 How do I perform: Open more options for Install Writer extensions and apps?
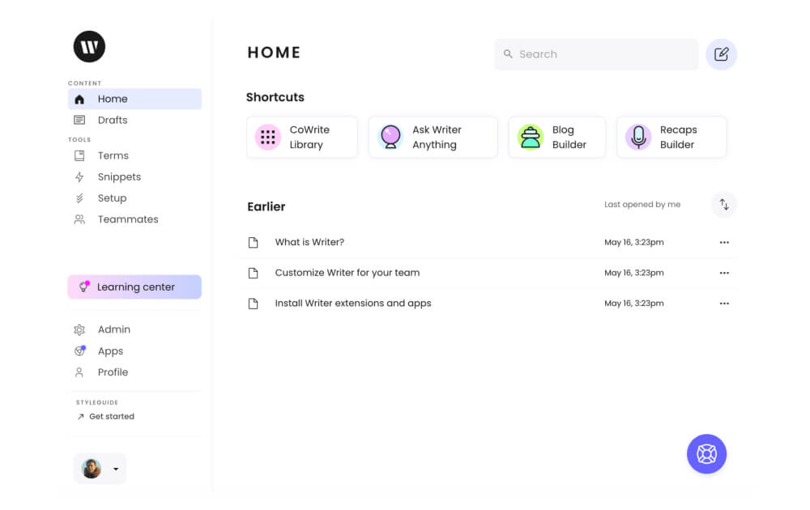724,303
